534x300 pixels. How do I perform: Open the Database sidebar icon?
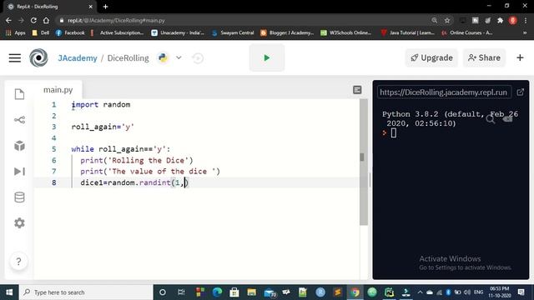pyautogui.click(x=19, y=197)
